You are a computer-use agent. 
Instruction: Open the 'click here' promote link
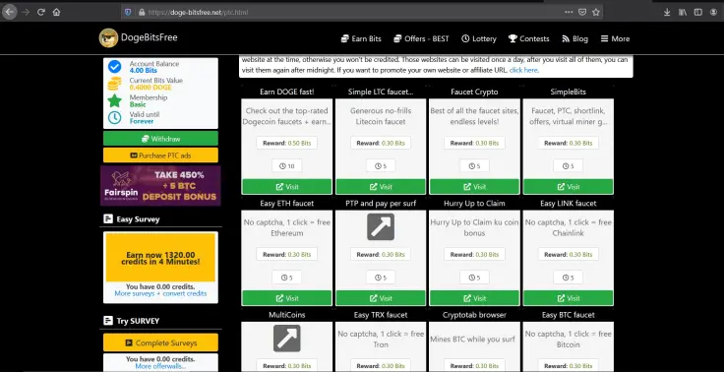point(523,70)
